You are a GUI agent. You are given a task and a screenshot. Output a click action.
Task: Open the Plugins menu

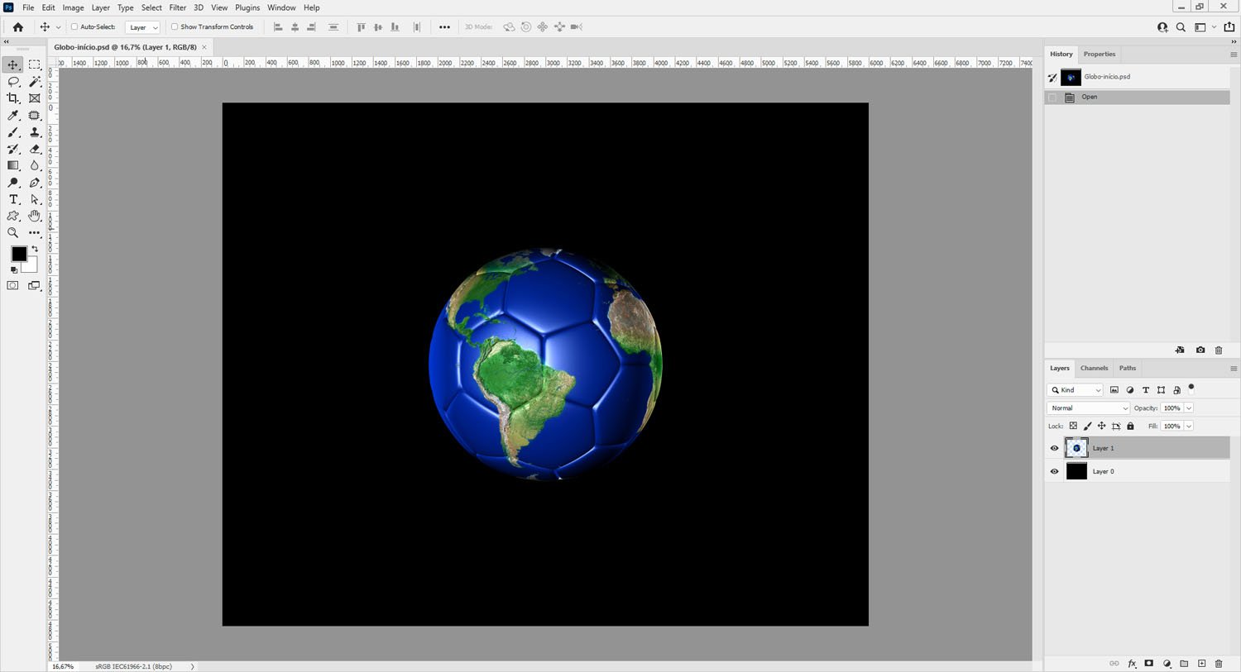(247, 7)
